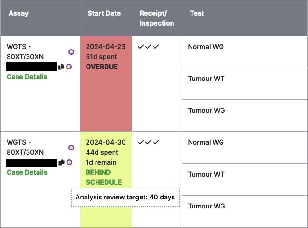Sort by the Start Date column header
The width and height of the screenshot is (308, 228).
[104, 13]
